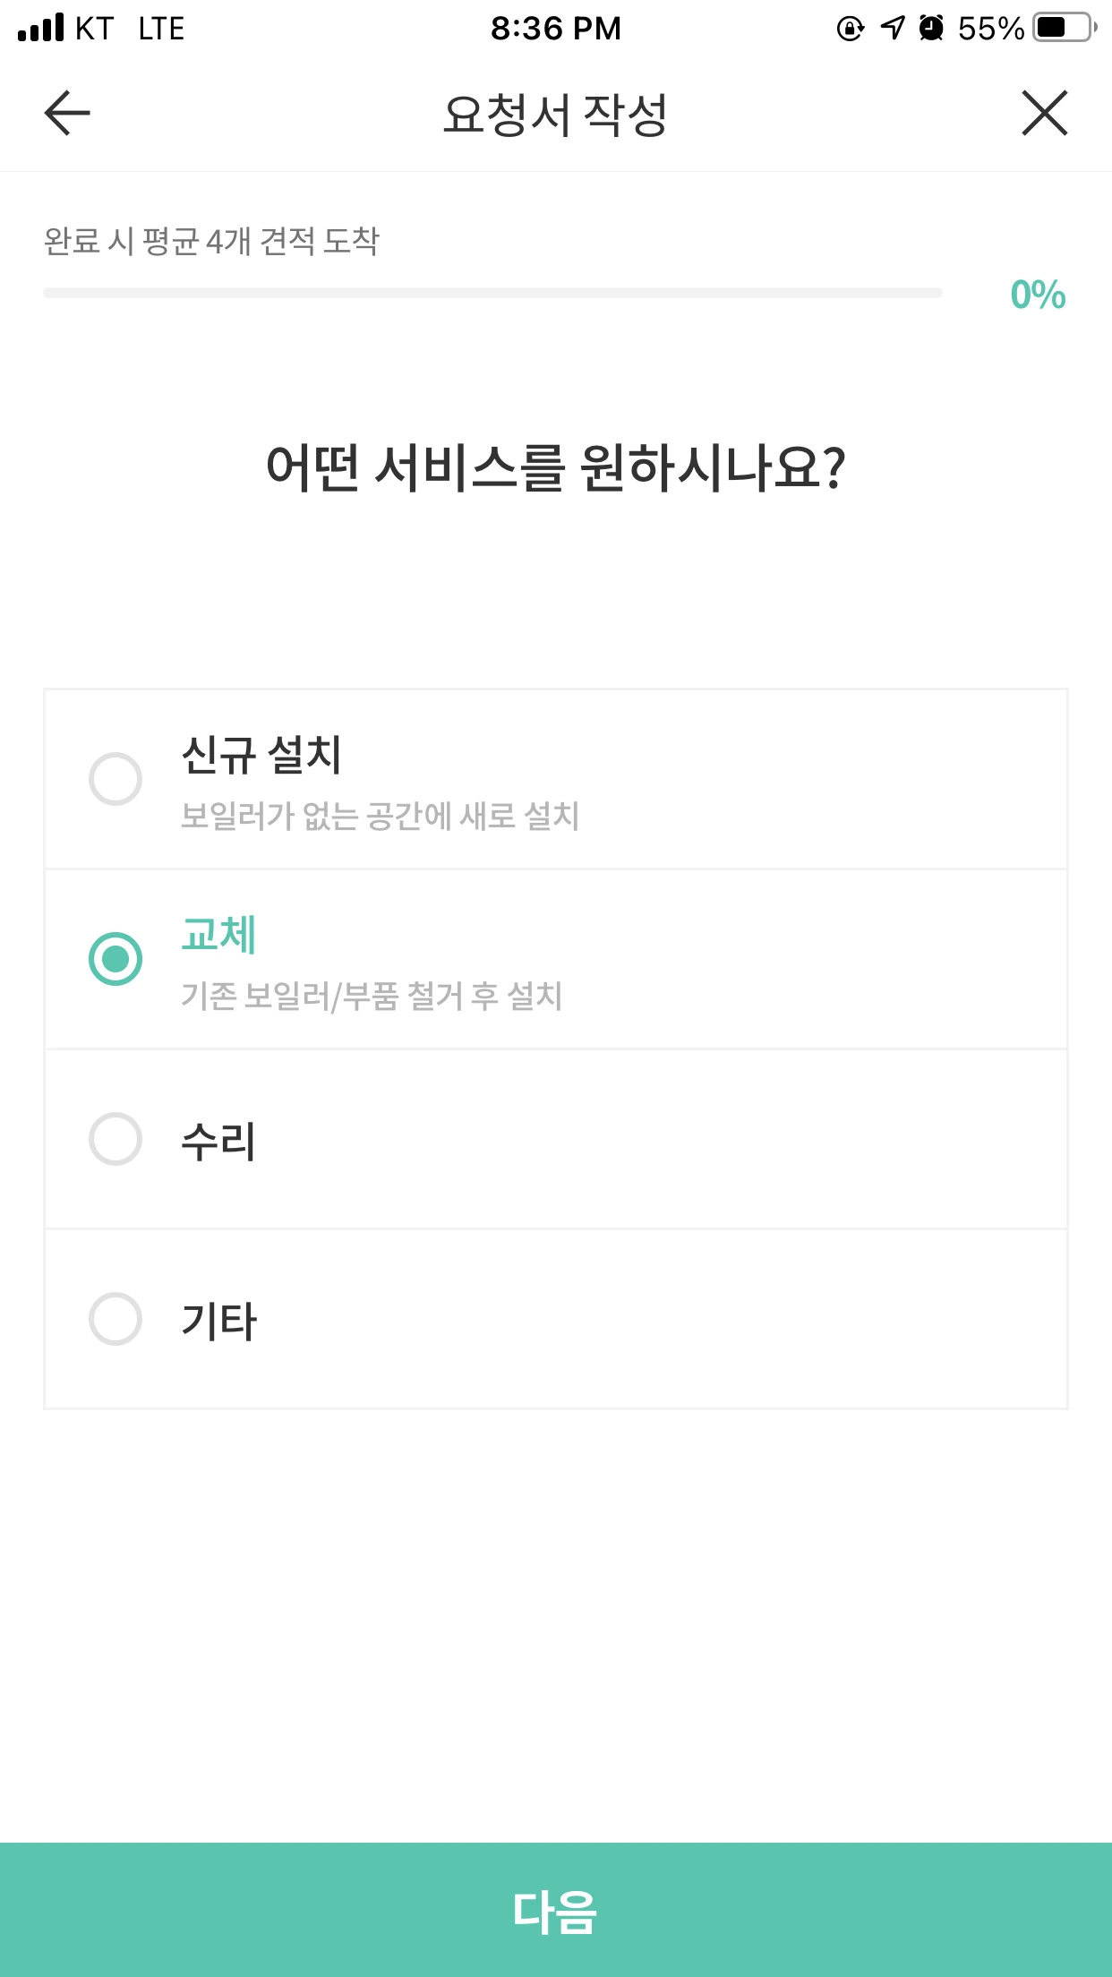Tap 보일러가 없는 공간에 새로 설치 description
Viewport: 1112px width, 1977px height.
coord(380,816)
